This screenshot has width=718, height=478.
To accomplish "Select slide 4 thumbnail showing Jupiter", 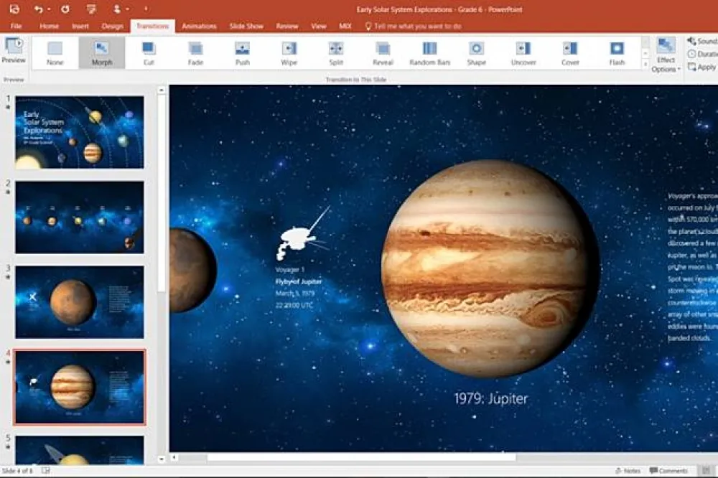I will click(79, 388).
